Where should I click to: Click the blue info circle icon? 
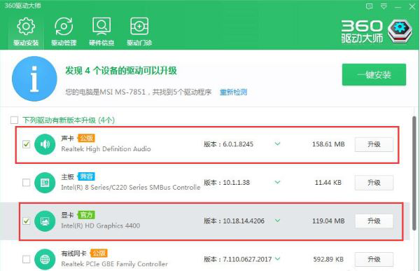click(x=34, y=78)
